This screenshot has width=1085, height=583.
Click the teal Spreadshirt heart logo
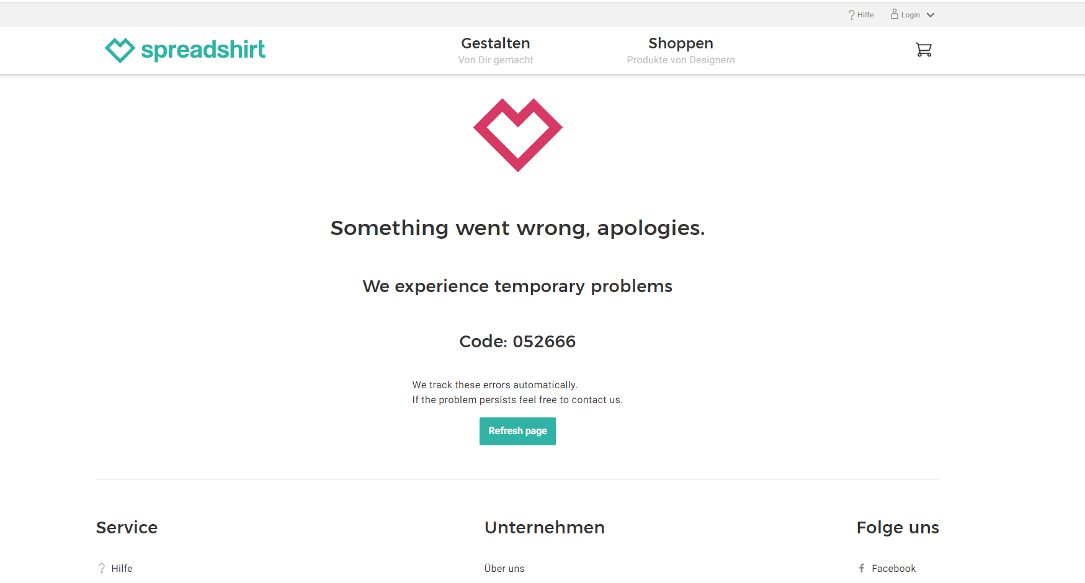pos(120,50)
